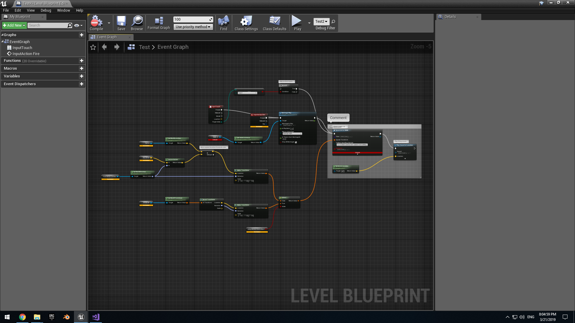Click the debug filter magnifier icon
The height and width of the screenshot is (323, 575).
pos(333,22)
